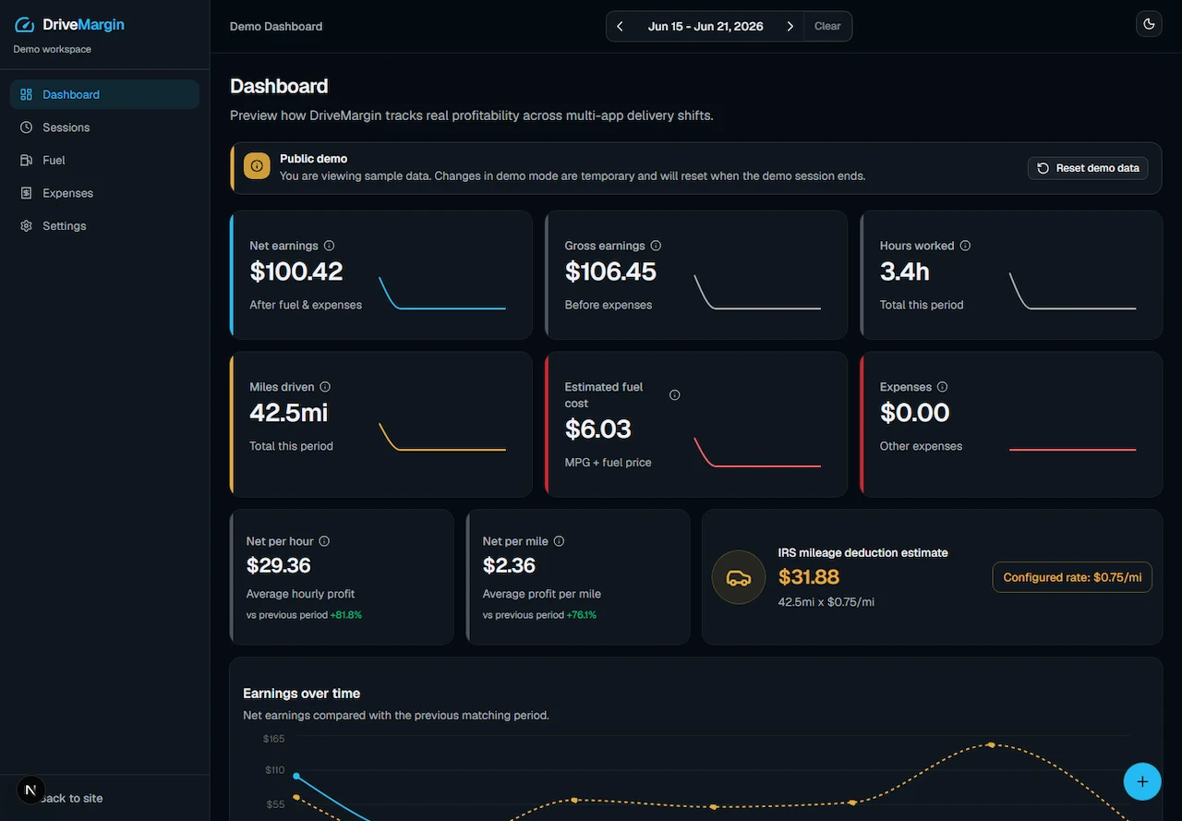Click the Demo workspace label
This screenshot has height=821, width=1182.
point(52,49)
